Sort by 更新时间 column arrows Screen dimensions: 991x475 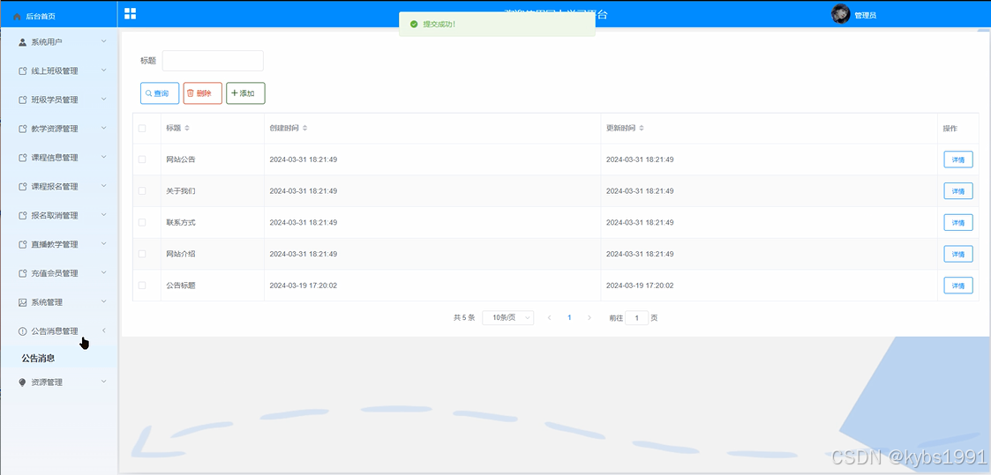tap(642, 128)
